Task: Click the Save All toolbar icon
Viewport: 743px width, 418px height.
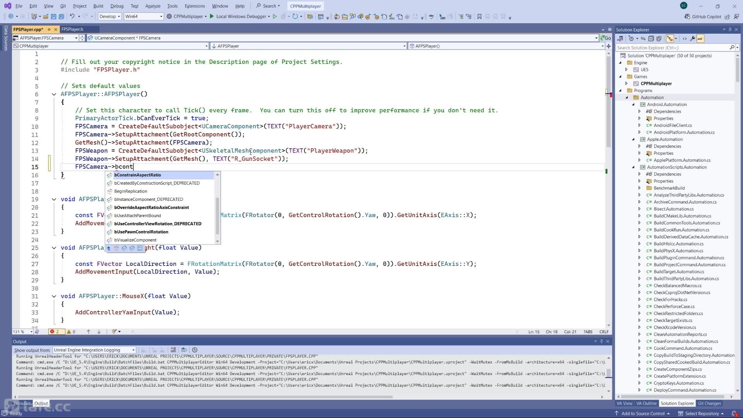Action: (x=61, y=17)
